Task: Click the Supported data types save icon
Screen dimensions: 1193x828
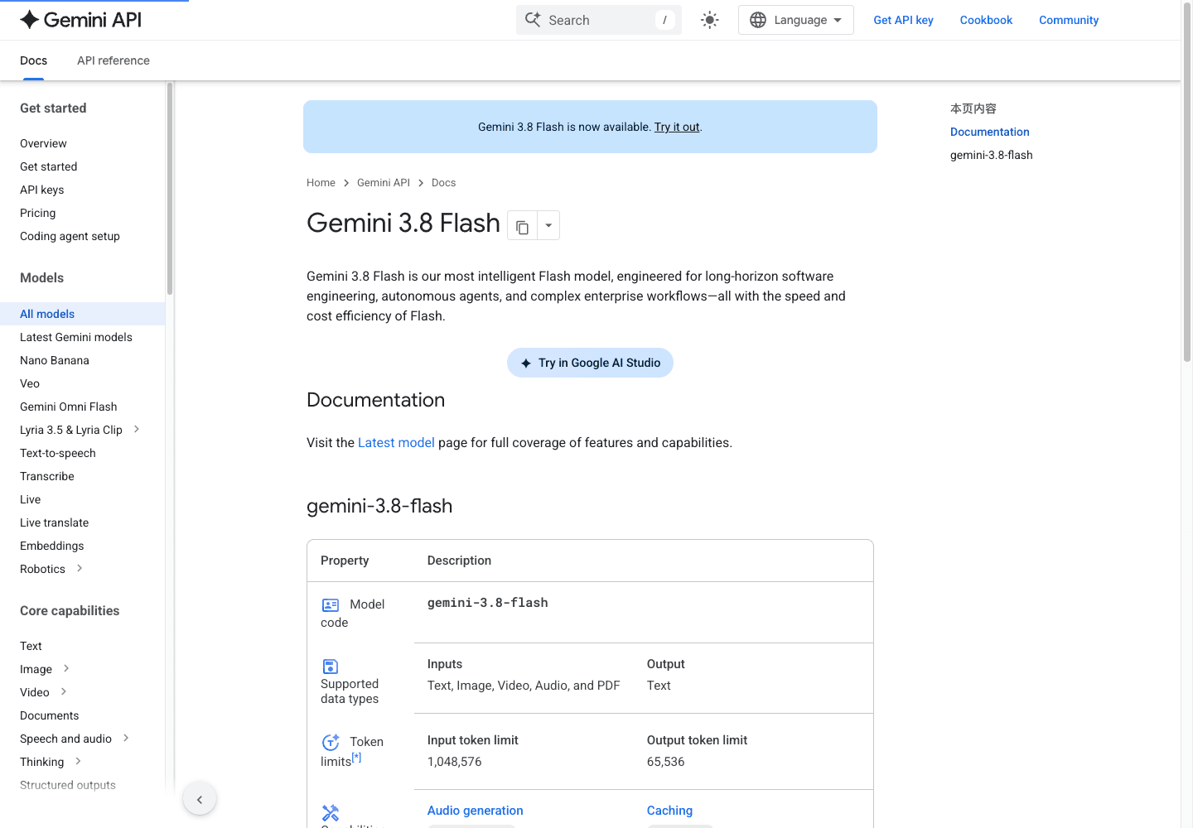Action: pos(330,667)
